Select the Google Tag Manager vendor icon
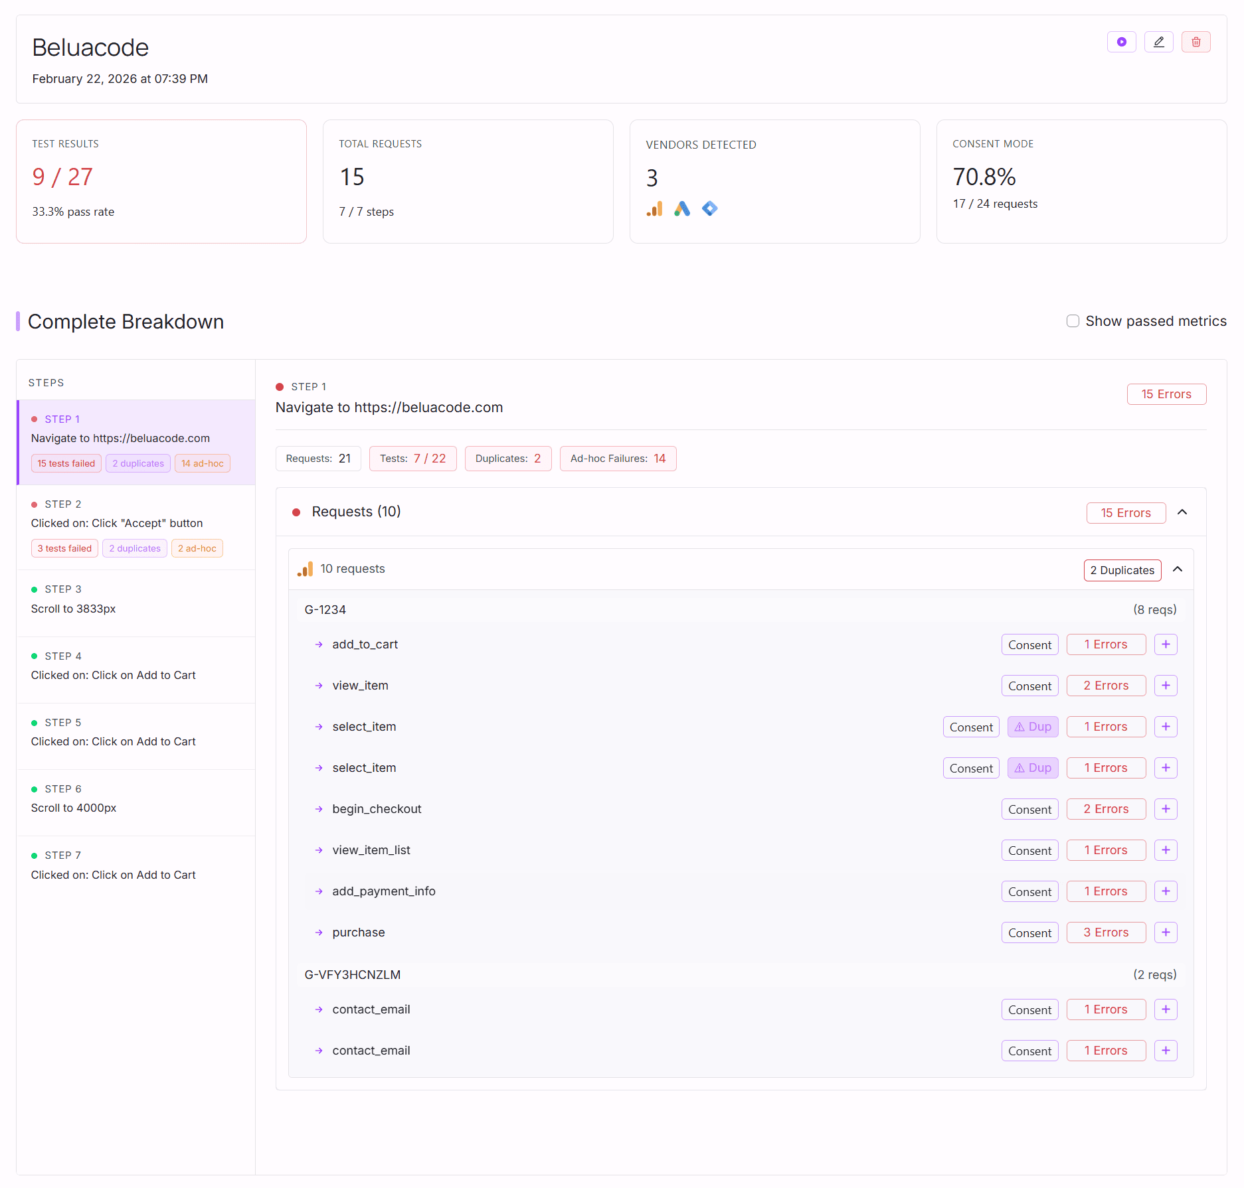Viewport: 1244px width, 1188px height. [x=709, y=208]
